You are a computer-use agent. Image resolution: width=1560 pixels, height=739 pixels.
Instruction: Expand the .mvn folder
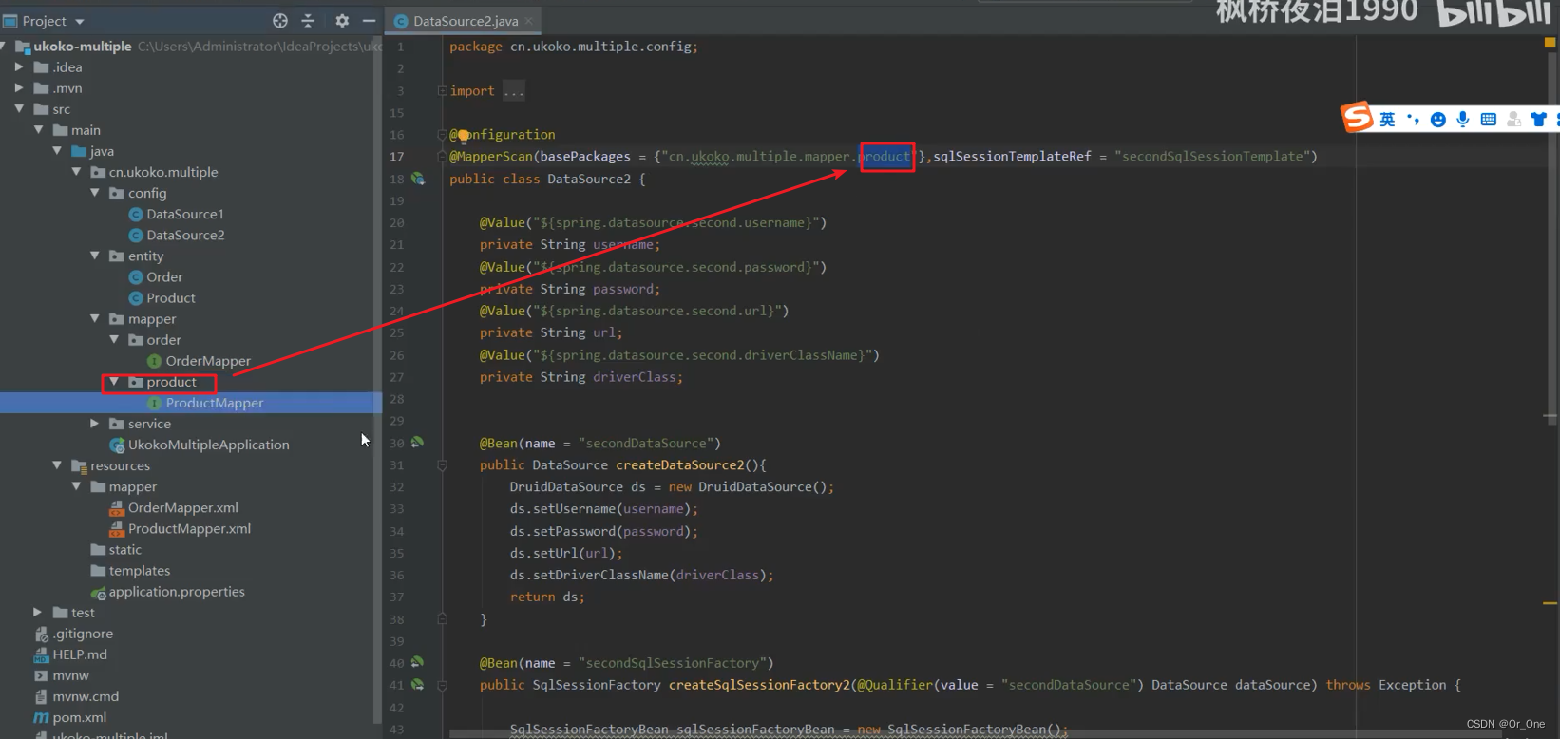tap(19, 87)
